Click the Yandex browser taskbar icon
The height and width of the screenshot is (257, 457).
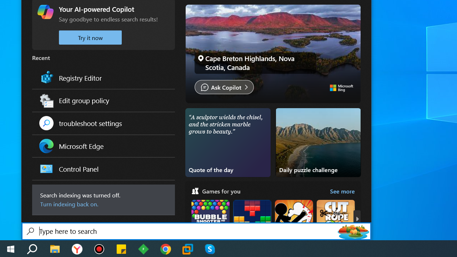pos(77,249)
